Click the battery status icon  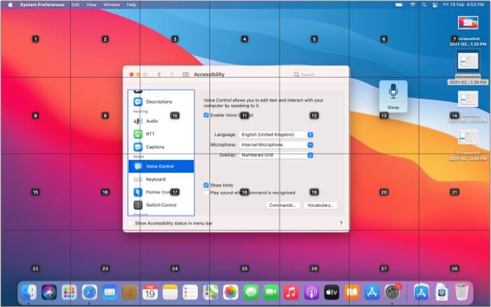tap(399, 5)
